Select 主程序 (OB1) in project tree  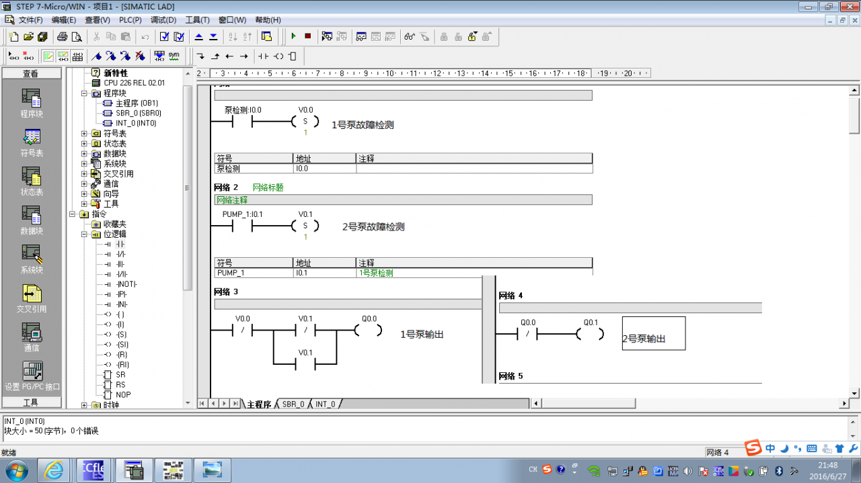(137, 103)
